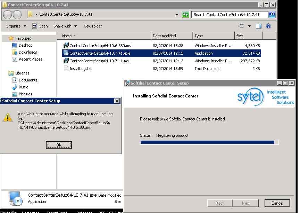Sort files by the Name column header
300x213 pixels.
(x=104, y=36)
